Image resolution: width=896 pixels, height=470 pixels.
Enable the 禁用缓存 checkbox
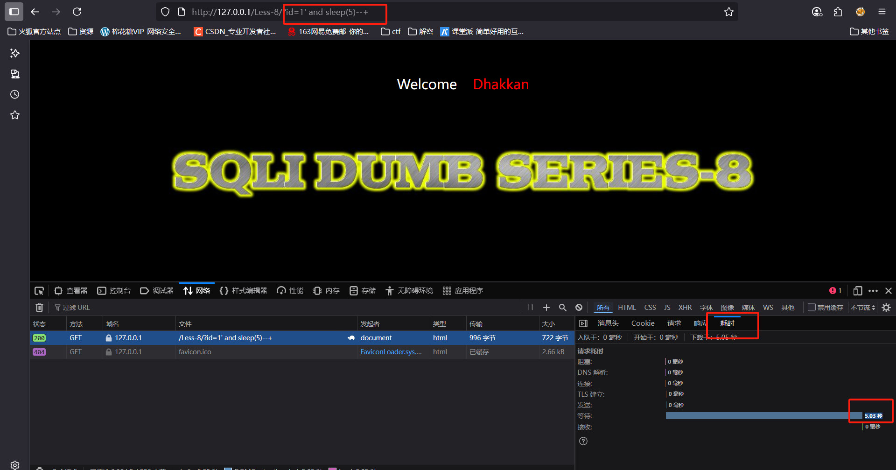tap(812, 307)
